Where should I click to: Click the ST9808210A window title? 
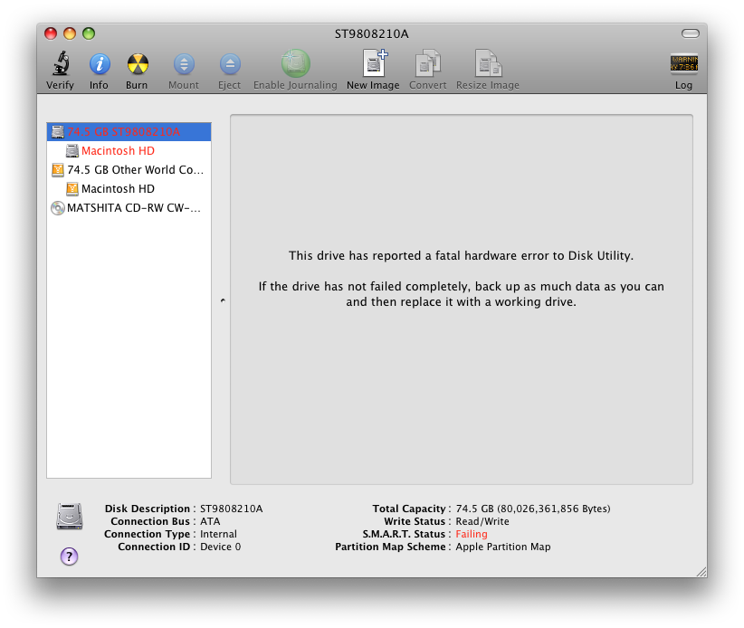click(371, 33)
